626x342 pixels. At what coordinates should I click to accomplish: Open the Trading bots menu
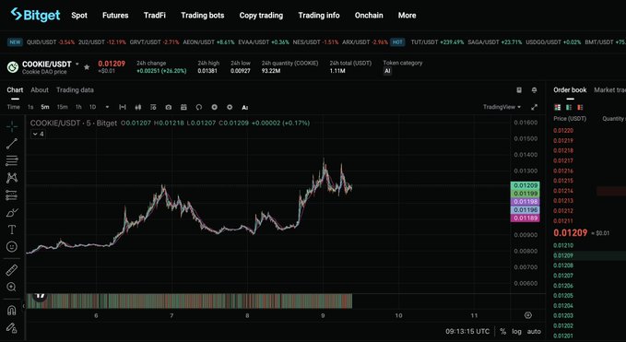click(x=203, y=15)
